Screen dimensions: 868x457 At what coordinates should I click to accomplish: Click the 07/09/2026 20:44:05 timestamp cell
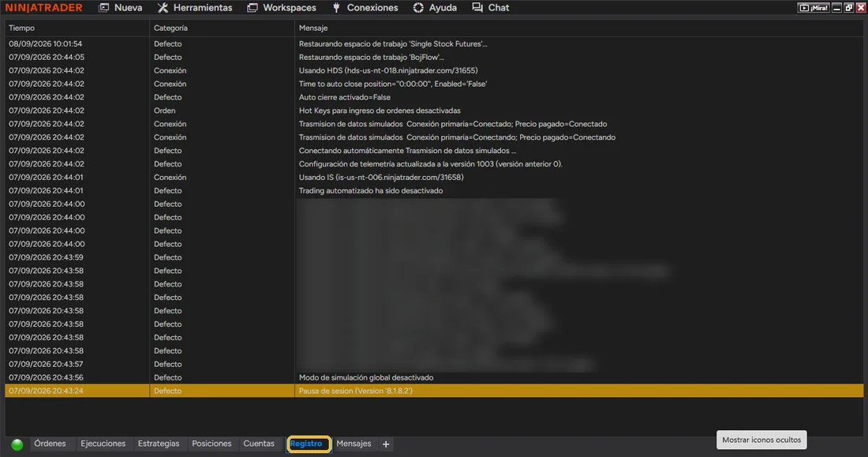coord(77,57)
